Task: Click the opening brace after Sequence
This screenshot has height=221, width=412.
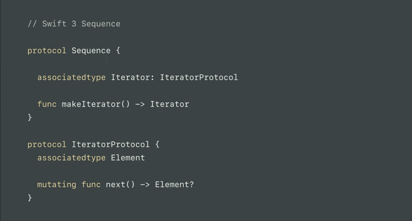Action: [x=118, y=51]
